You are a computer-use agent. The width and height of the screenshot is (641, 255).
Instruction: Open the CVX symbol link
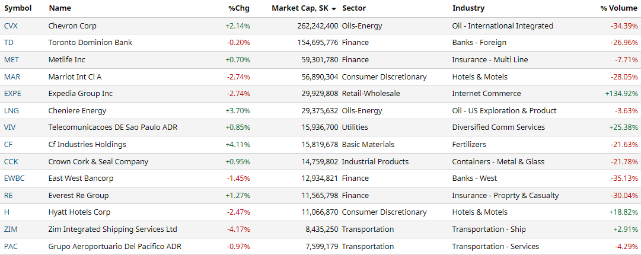coord(11,26)
